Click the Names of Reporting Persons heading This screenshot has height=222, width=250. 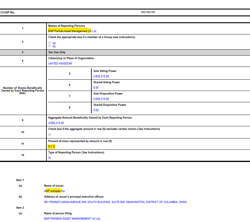click(66, 26)
